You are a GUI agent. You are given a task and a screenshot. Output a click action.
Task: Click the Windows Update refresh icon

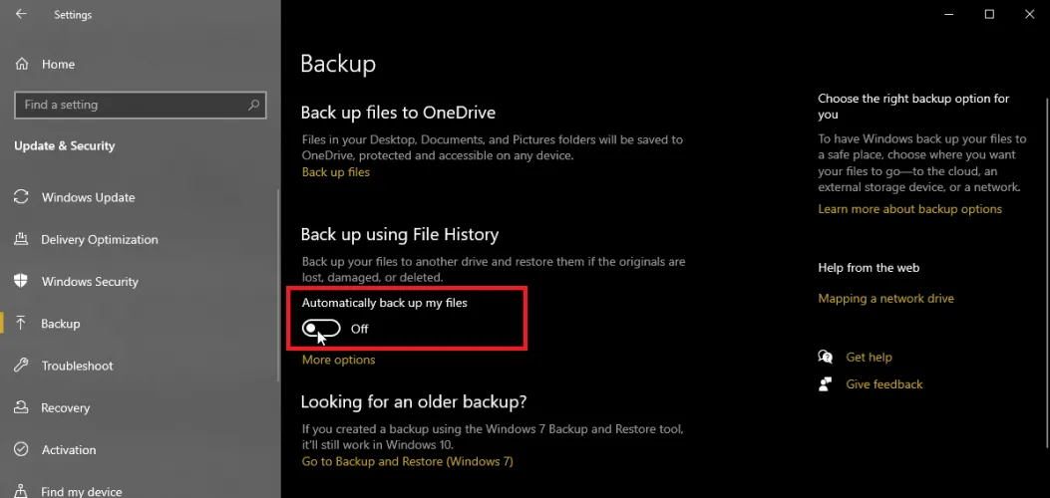click(21, 197)
